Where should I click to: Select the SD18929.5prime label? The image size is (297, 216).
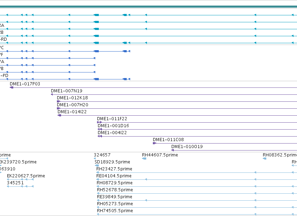pyautogui.click(x=112, y=162)
